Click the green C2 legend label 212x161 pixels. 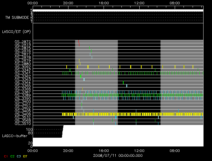point(12,156)
